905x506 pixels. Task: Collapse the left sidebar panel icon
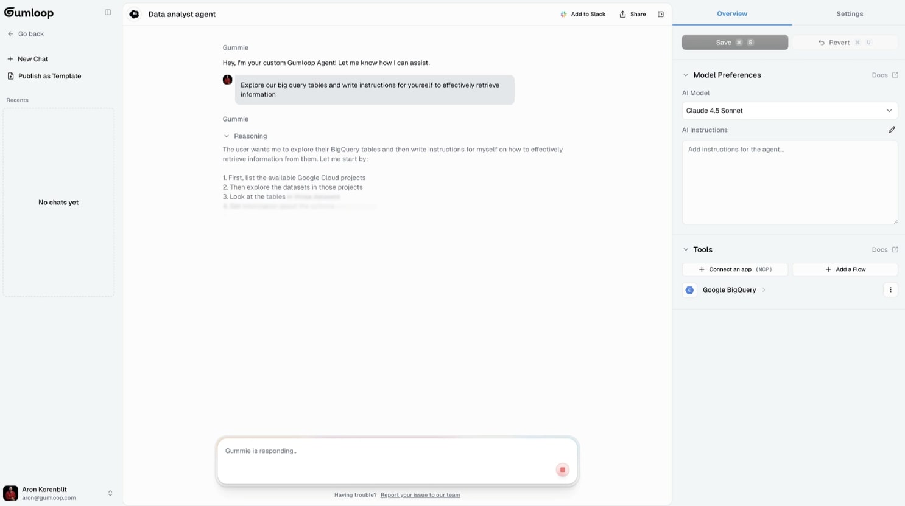tap(108, 12)
